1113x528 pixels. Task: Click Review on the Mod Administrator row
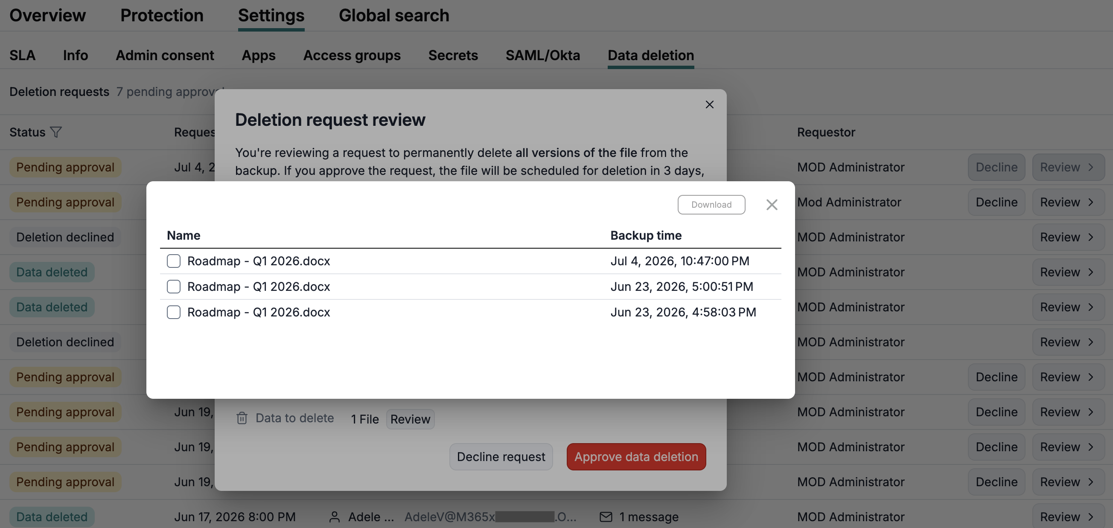pyautogui.click(x=1068, y=202)
